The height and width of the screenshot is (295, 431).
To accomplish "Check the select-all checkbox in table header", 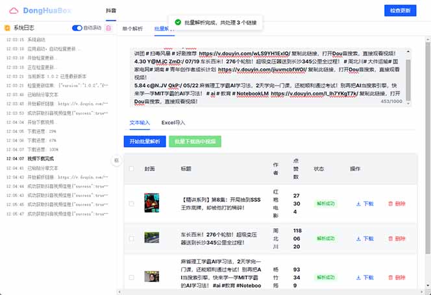I will (x=131, y=169).
